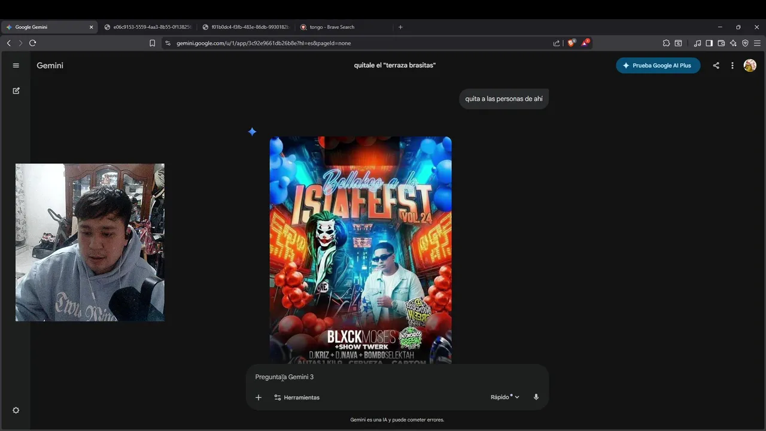Click the address bar URL
This screenshot has height=431, width=766.
[x=264, y=43]
